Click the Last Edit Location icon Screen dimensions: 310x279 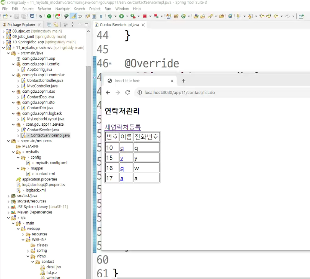click(x=262, y=16)
